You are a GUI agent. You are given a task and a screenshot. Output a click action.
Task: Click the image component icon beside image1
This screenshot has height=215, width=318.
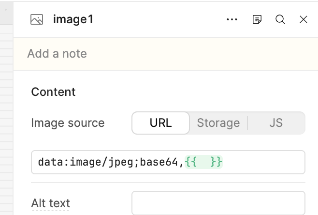[37, 19]
